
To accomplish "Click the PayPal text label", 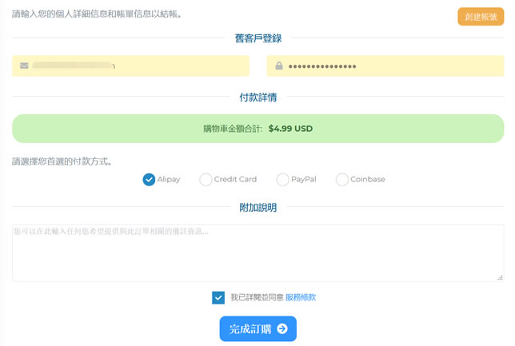I will pyautogui.click(x=304, y=180).
